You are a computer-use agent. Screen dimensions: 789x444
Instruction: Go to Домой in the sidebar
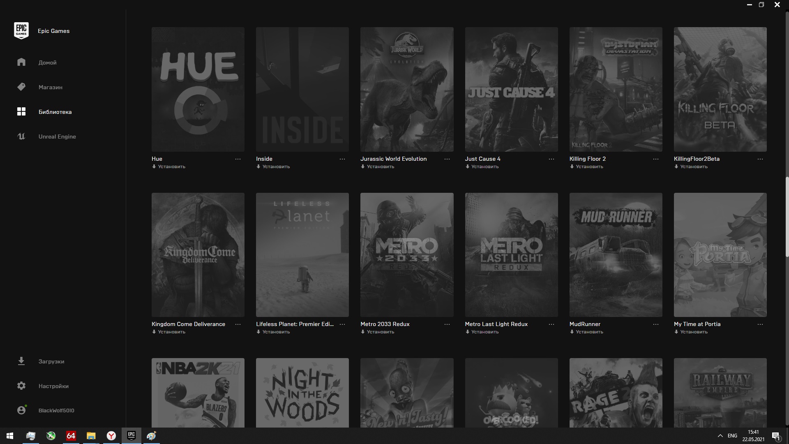[x=48, y=62]
